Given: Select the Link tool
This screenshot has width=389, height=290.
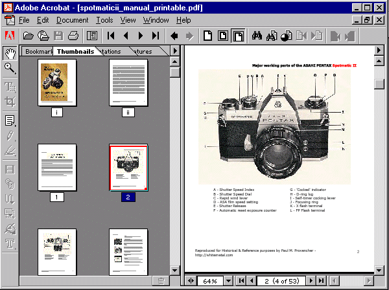Looking at the screenshot, I should [10, 184].
